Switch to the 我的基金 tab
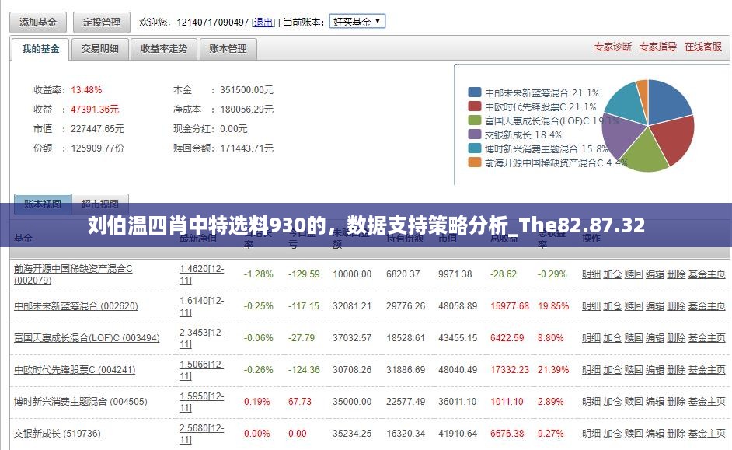Viewport: 732px width, 450px height. coord(40,48)
